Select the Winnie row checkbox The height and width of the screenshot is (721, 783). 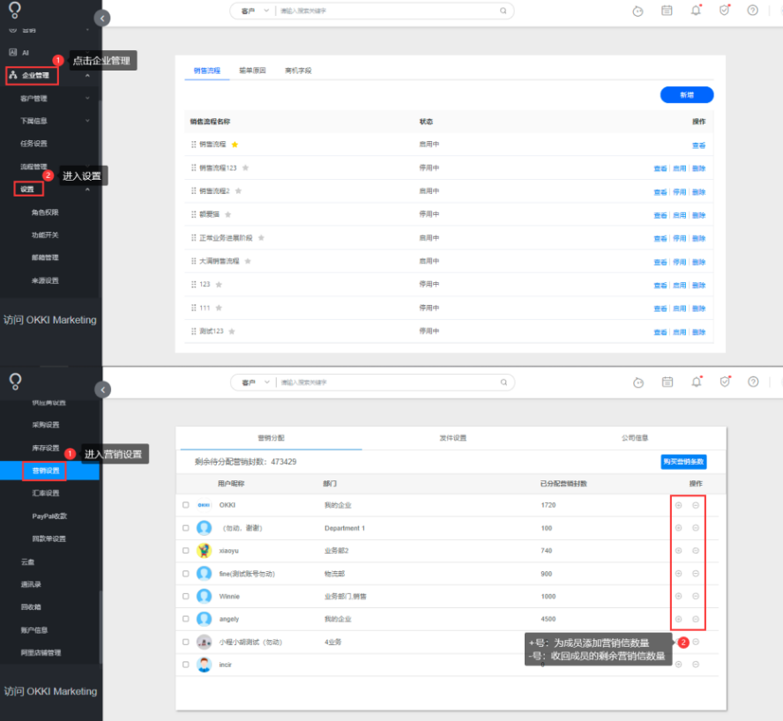tap(186, 596)
